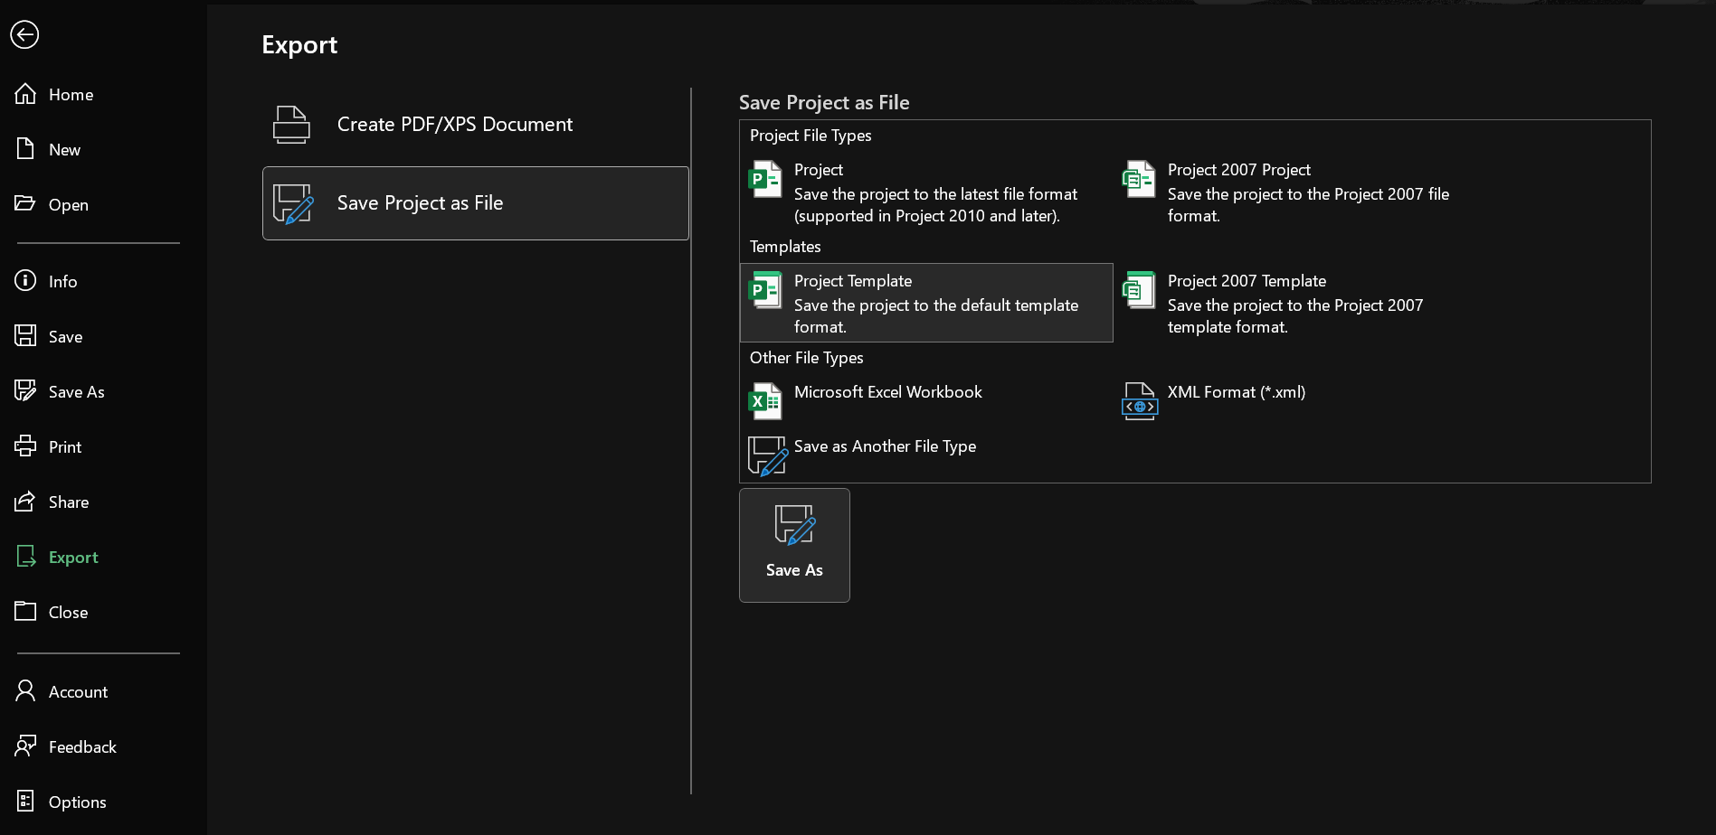Select the Project Template file type
This screenshot has height=835, width=1716.
926,303
